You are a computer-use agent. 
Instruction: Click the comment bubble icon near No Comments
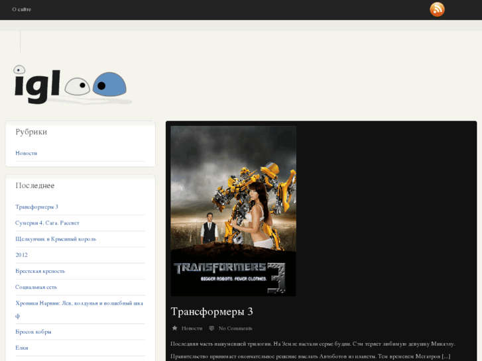[211, 328]
